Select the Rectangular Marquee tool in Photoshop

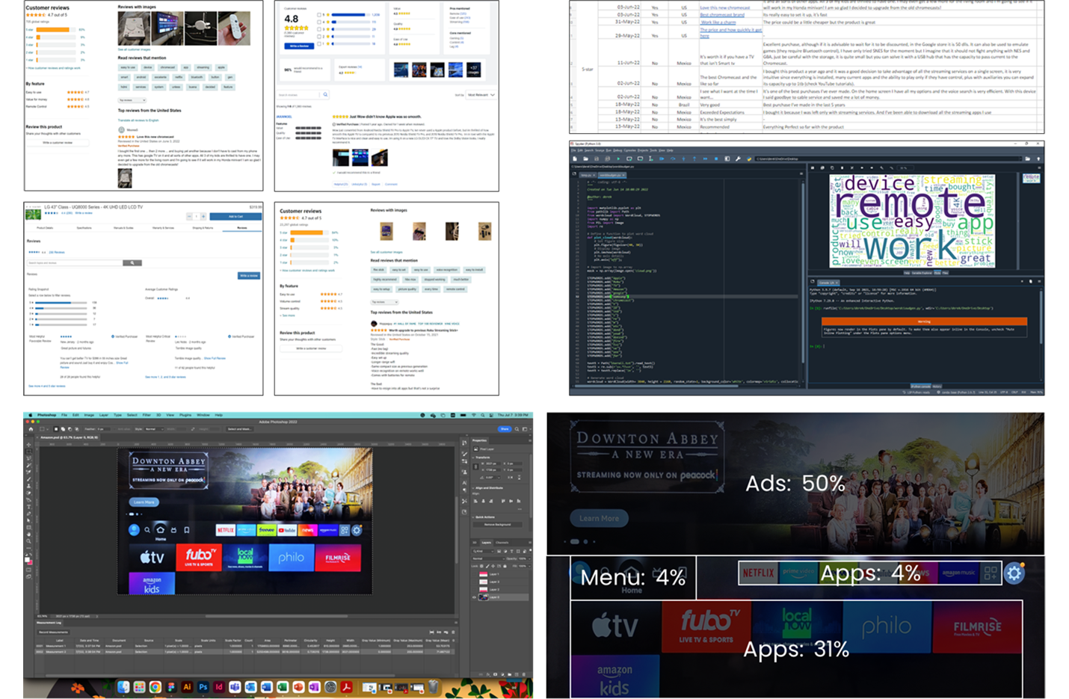(x=28, y=452)
